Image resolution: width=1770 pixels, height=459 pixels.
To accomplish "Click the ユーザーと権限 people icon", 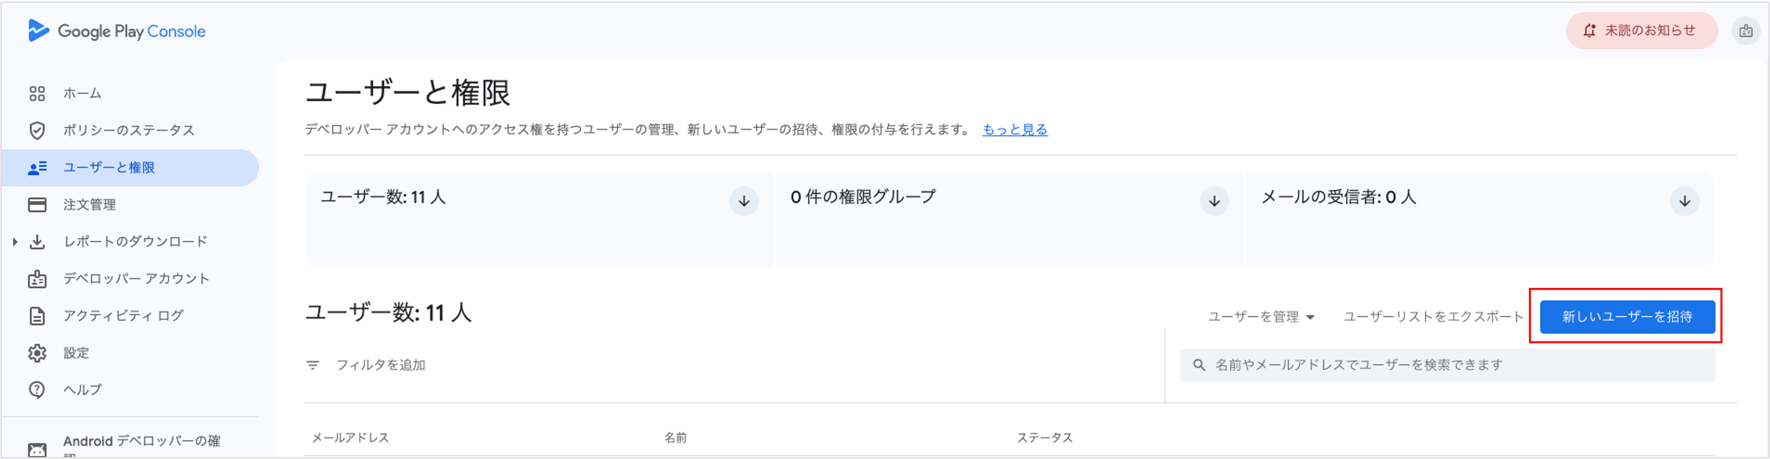I will 37,168.
